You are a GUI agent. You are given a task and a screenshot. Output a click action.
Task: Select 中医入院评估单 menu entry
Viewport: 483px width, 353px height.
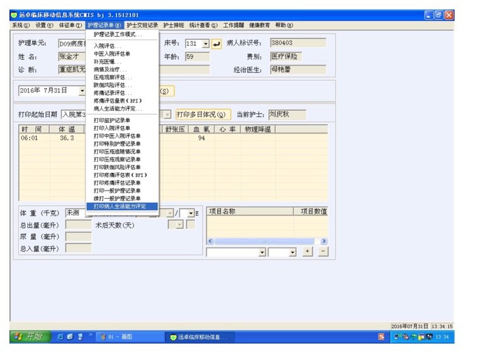[x=122, y=53]
